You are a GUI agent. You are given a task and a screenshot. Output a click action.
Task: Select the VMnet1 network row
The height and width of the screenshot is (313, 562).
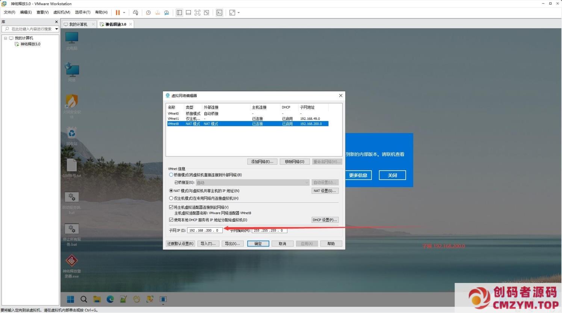225,118
